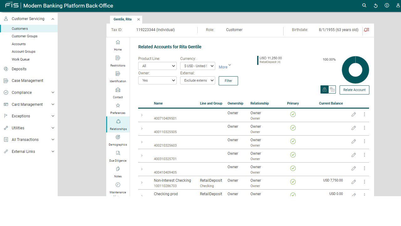The height and width of the screenshot is (226, 401).
Task: Click the Filter button
Action: tap(228, 81)
